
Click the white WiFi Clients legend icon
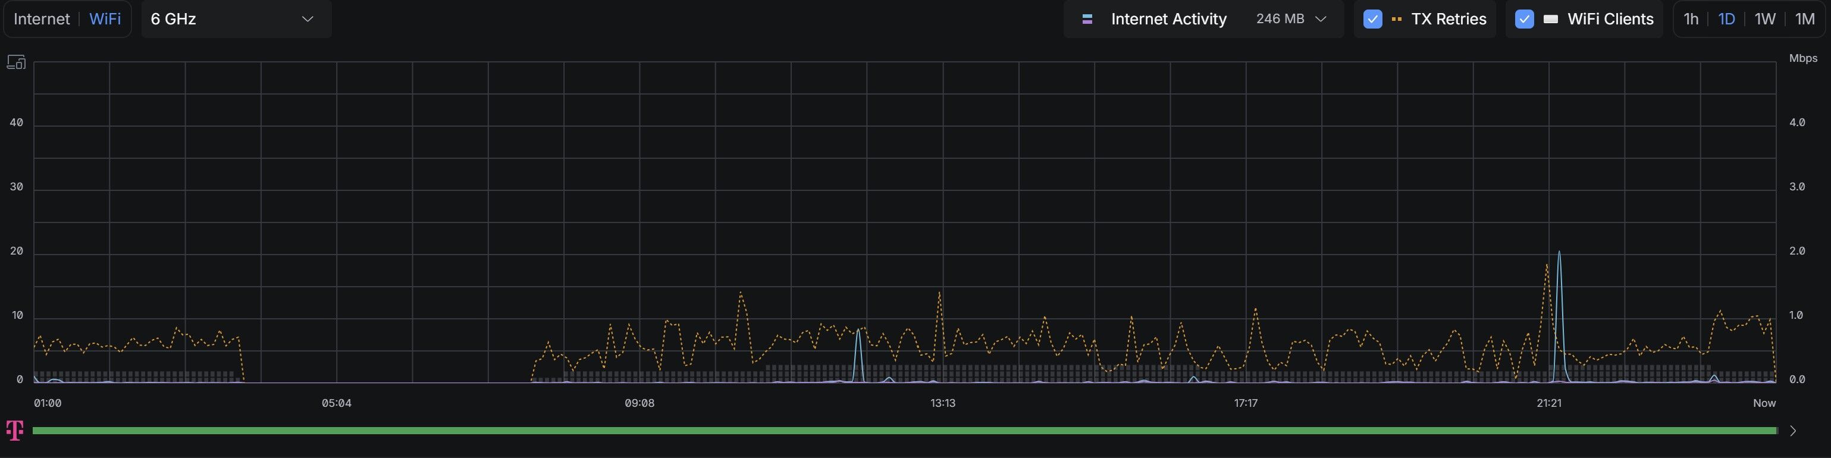pyautogui.click(x=1550, y=19)
